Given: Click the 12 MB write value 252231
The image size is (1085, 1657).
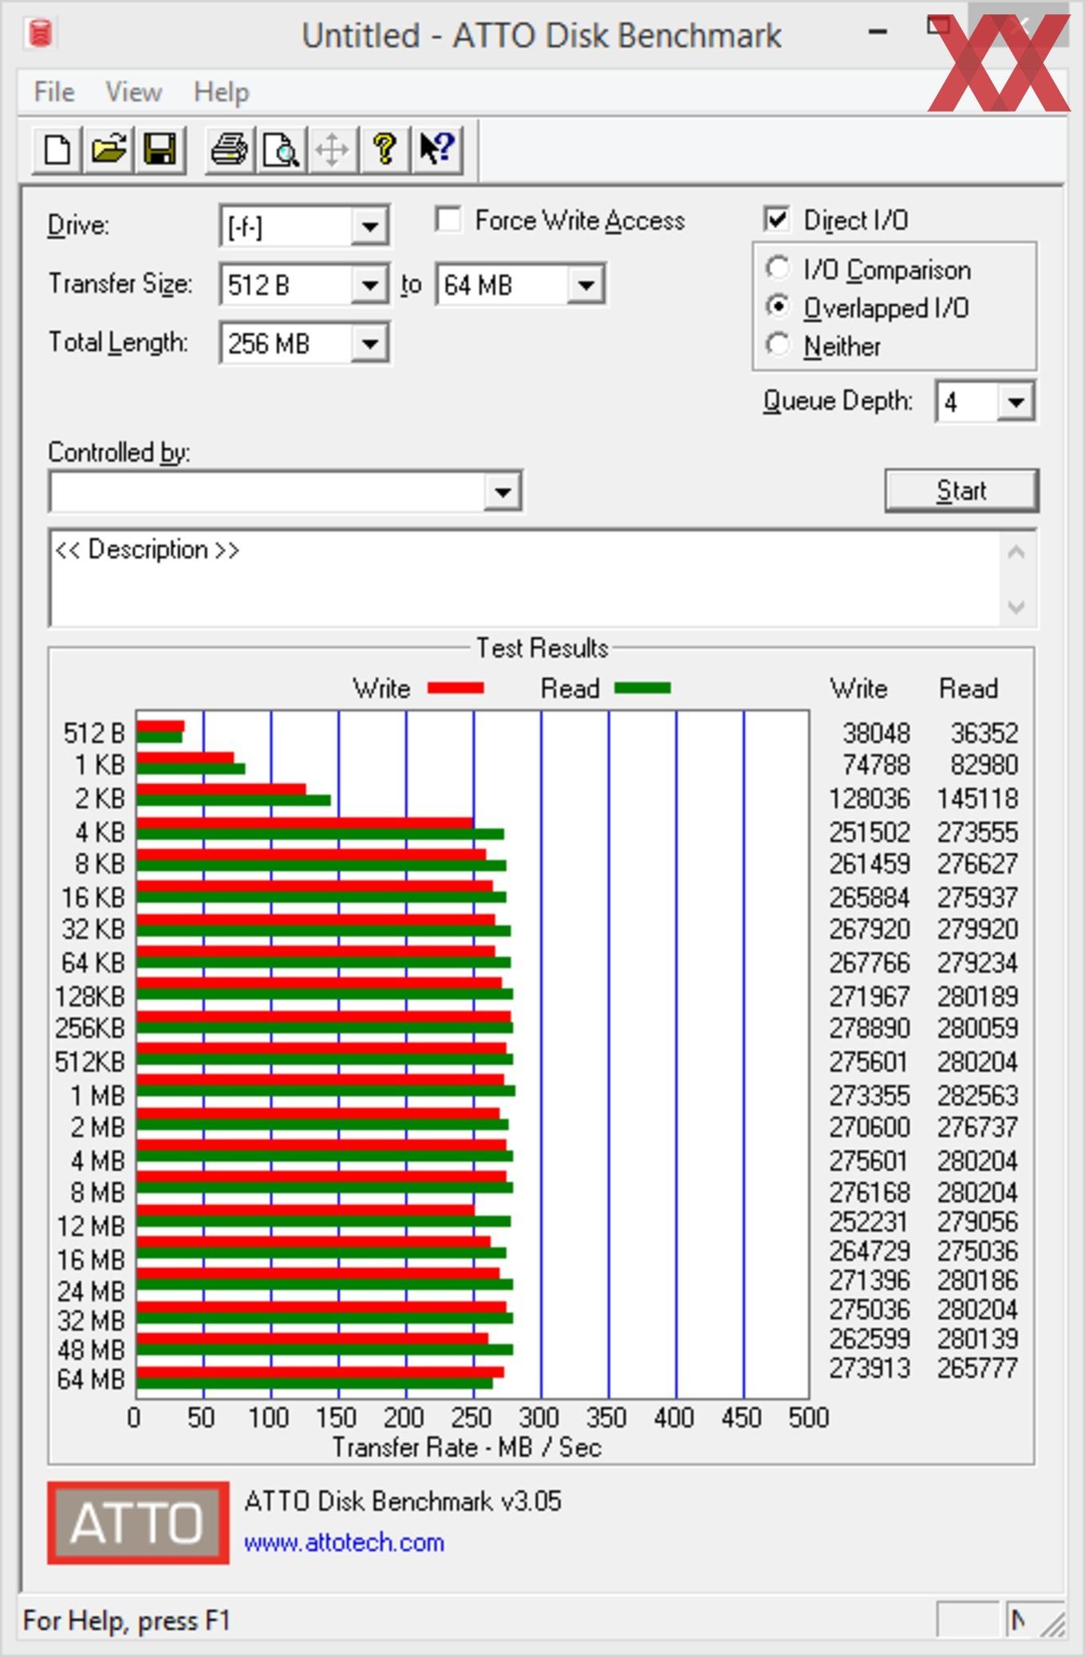Looking at the screenshot, I should point(869,1221).
